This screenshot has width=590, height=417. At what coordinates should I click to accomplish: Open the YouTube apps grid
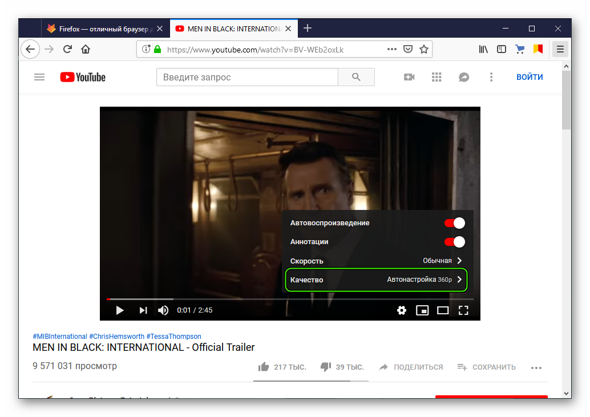click(x=437, y=77)
